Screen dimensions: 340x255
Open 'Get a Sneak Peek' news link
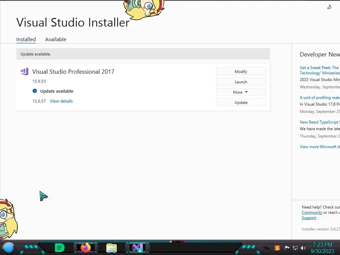[320, 70]
